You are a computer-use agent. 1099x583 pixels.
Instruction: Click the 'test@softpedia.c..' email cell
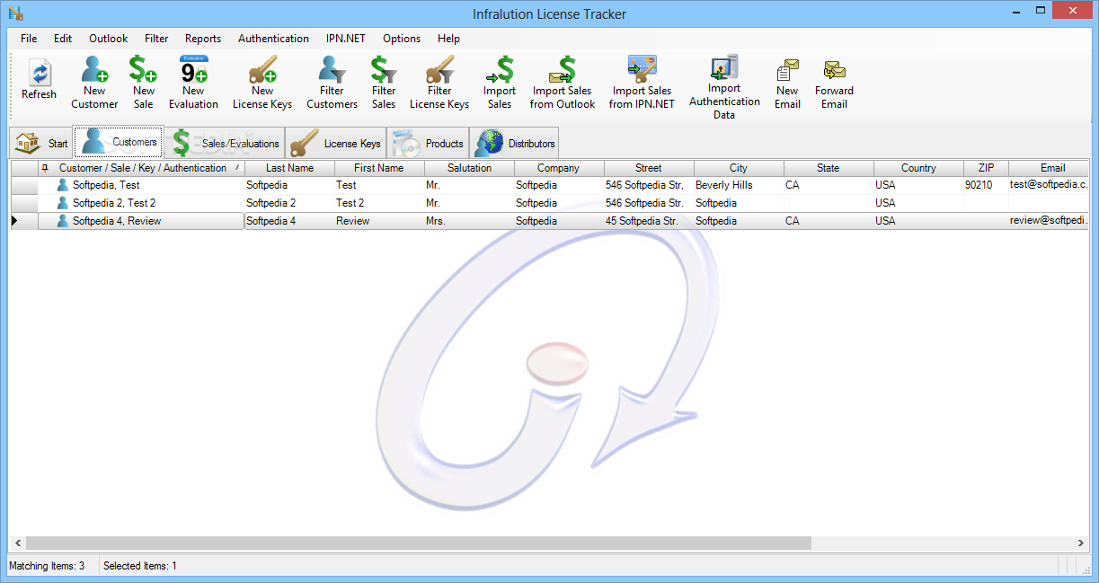click(x=1049, y=185)
